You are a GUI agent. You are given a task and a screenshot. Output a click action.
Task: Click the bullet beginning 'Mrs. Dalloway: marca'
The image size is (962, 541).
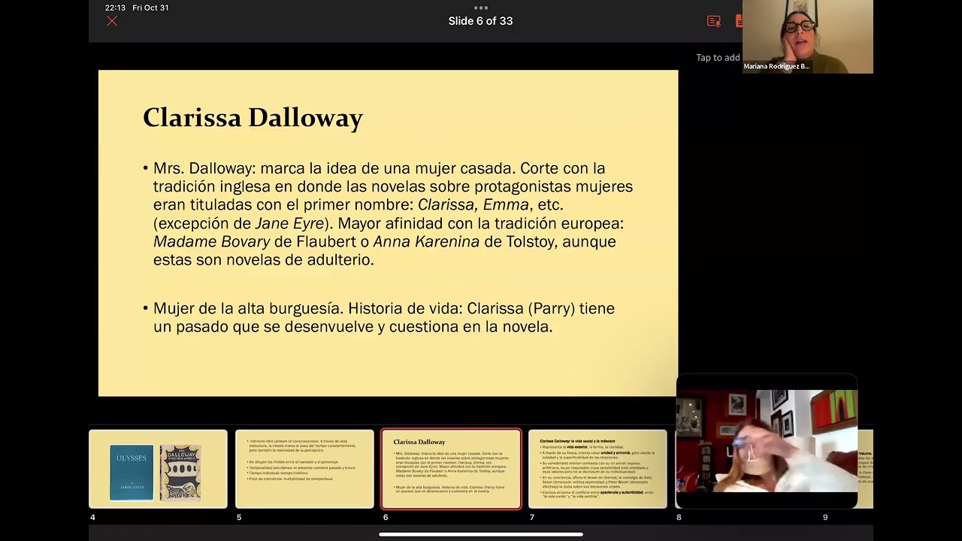[388, 214]
